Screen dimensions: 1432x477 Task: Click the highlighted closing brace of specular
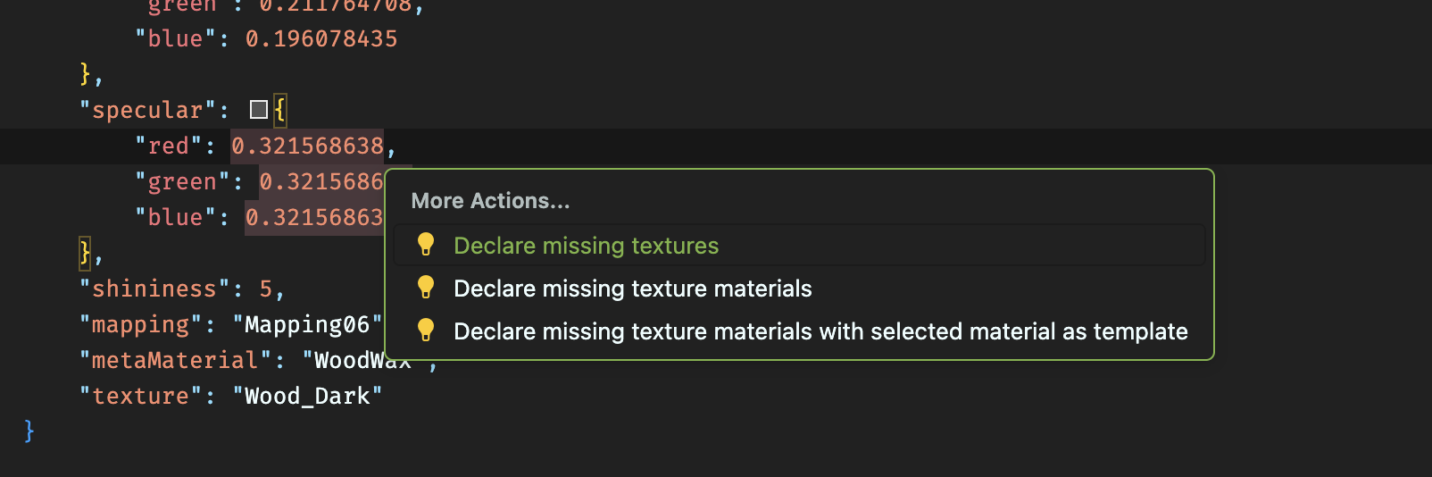coord(85,253)
